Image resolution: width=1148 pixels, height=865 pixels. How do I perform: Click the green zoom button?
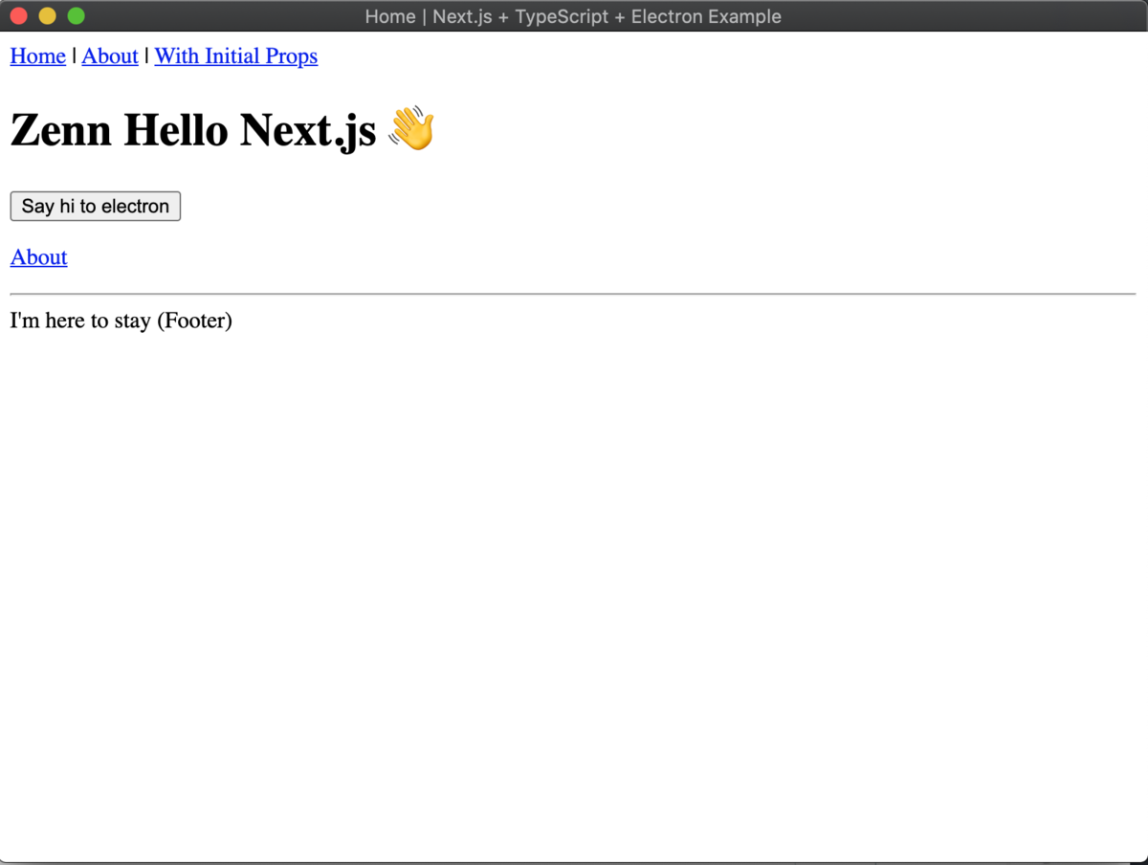point(76,15)
